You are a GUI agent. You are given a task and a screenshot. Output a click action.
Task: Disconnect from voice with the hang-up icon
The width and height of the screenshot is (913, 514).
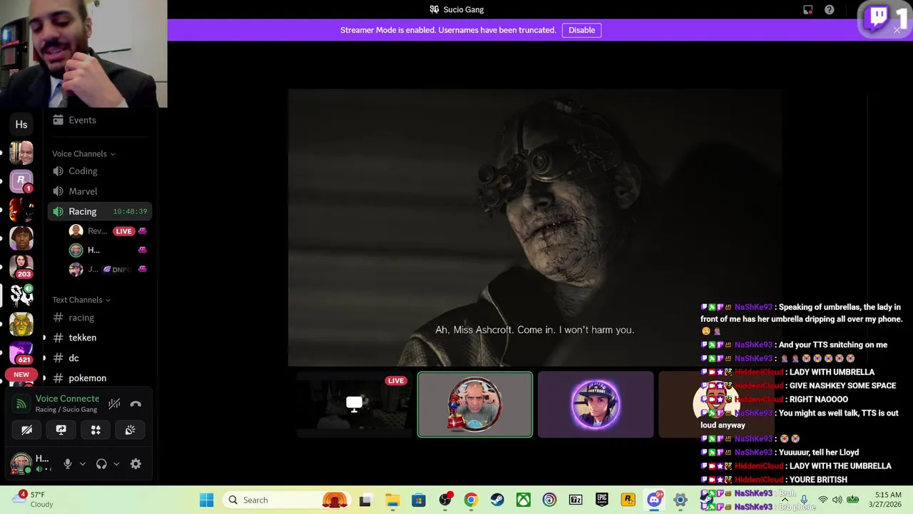136,404
